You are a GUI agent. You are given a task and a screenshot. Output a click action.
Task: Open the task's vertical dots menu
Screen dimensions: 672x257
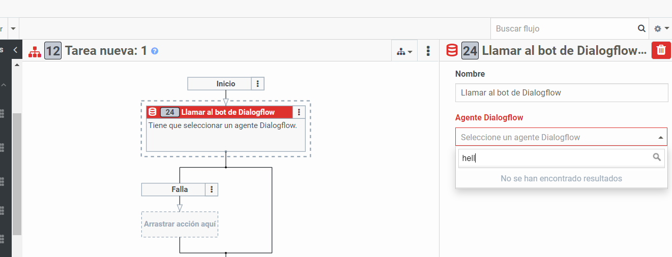coord(428,51)
